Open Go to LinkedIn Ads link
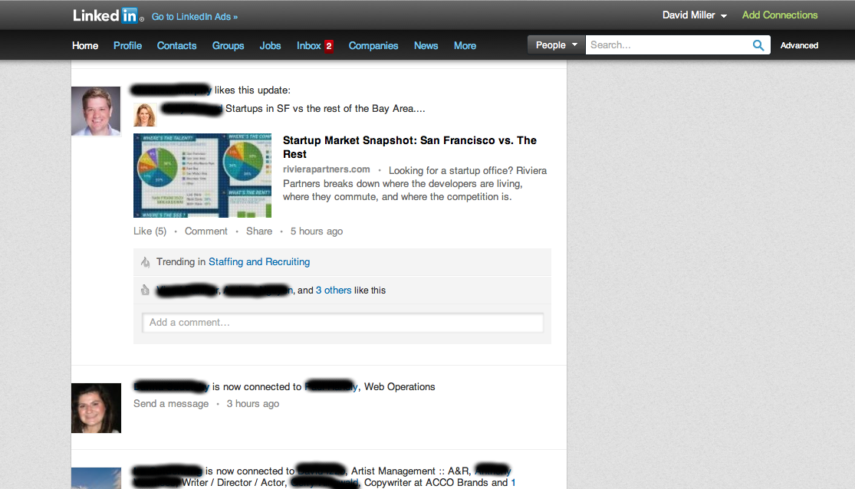This screenshot has height=489, width=855. pyautogui.click(x=195, y=17)
